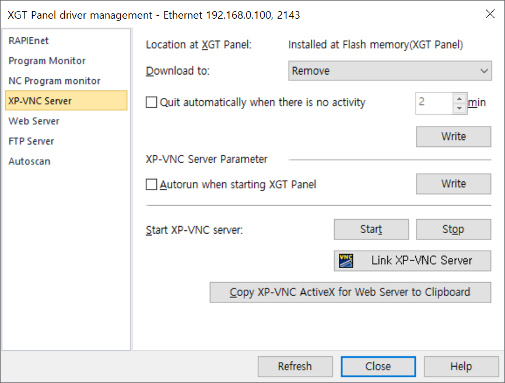Stop the running XP-VNC server

click(453, 229)
